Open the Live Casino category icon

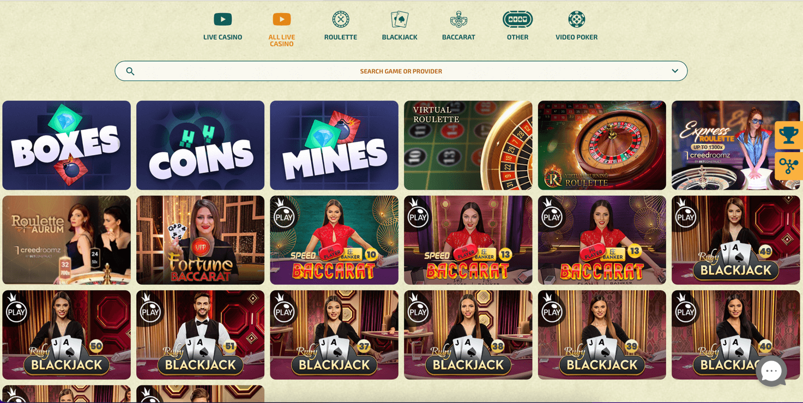pyautogui.click(x=222, y=19)
